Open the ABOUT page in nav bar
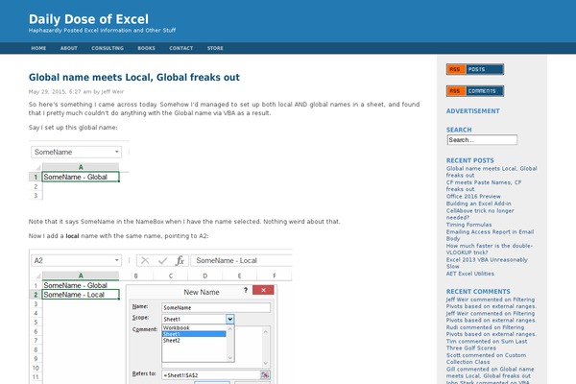The image size is (576, 384). (x=69, y=48)
